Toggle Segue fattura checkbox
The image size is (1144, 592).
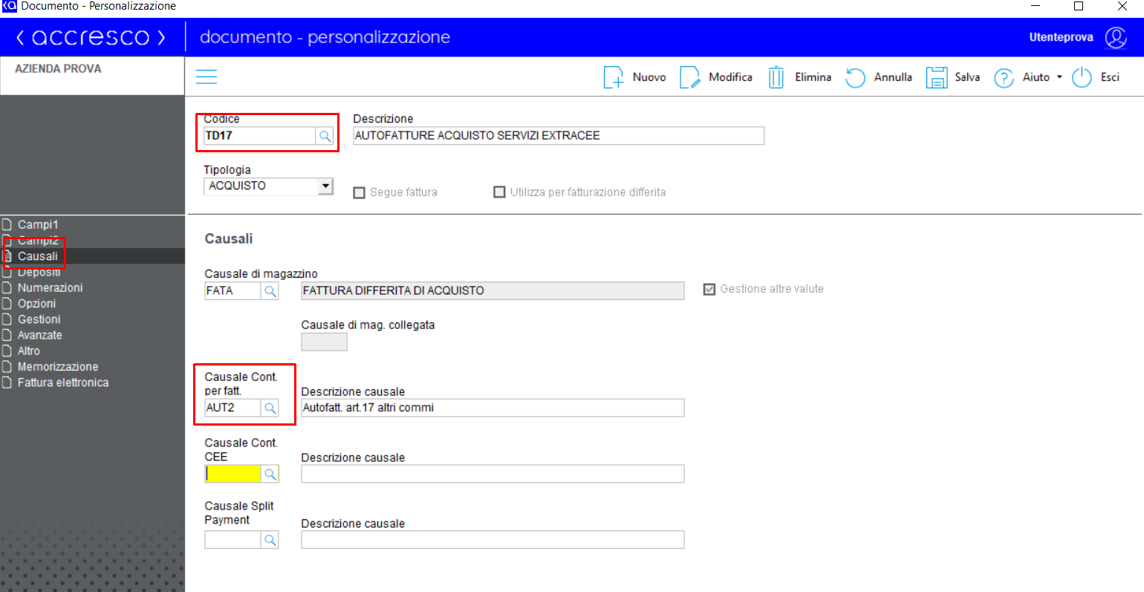pyautogui.click(x=360, y=192)
